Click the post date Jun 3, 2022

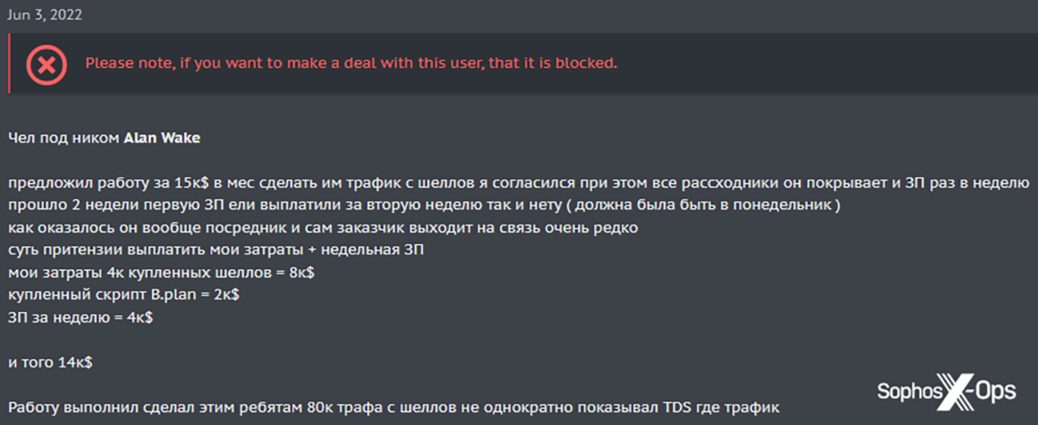coord(45,15)
